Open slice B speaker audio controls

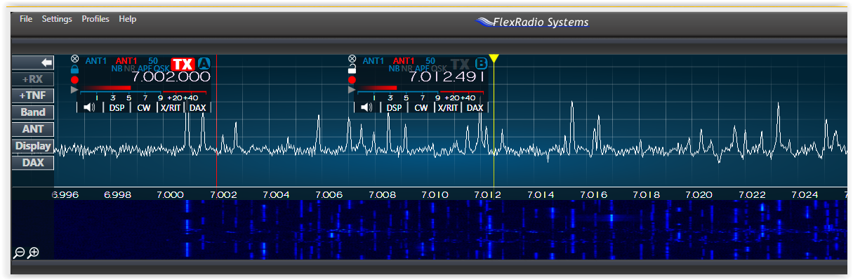tap(367, 107)
